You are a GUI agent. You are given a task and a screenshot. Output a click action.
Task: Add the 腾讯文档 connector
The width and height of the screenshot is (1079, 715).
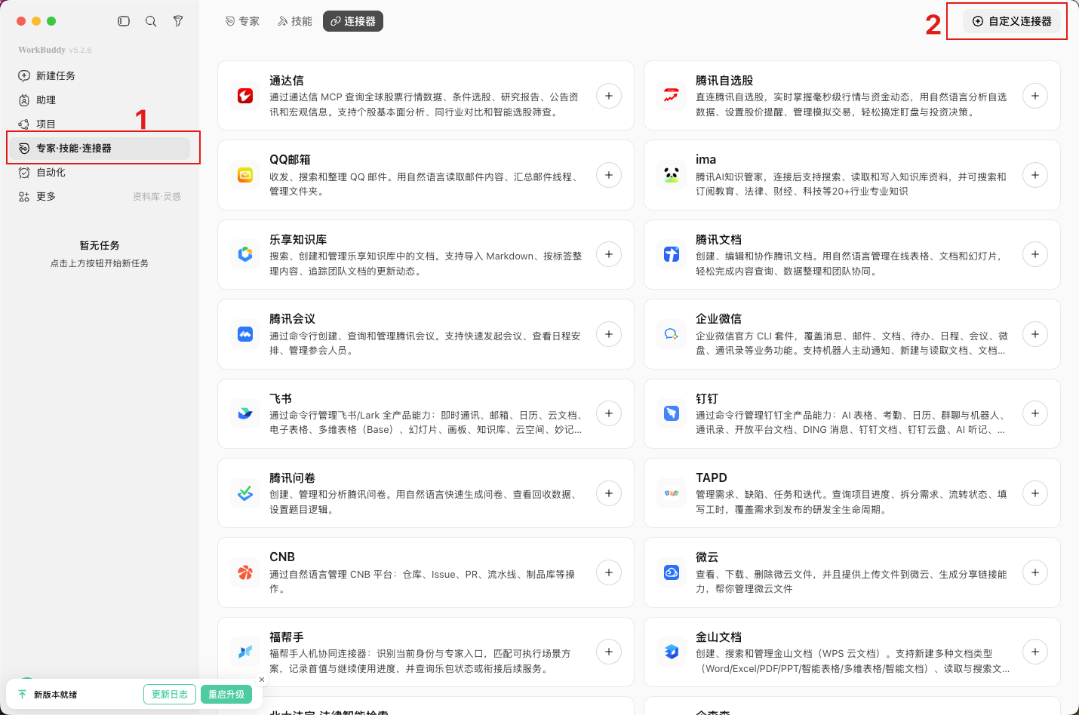[1035, 254]
